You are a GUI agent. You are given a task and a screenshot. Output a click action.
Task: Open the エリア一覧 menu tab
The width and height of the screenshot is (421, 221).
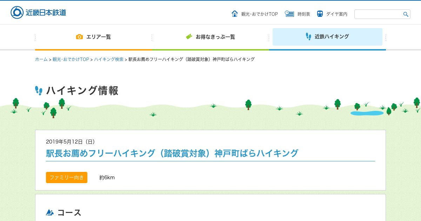coord(93,37)
